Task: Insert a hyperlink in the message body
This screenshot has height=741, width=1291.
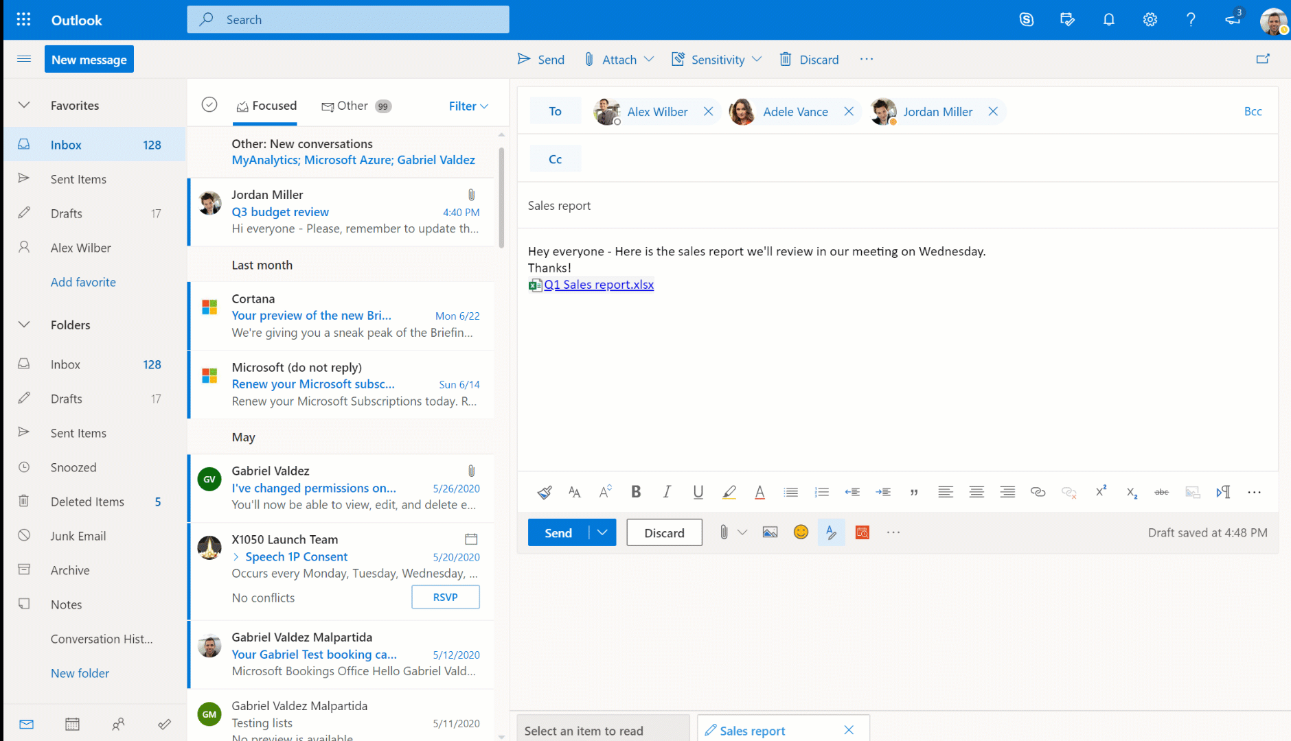Action: (x=1038, y=492)
